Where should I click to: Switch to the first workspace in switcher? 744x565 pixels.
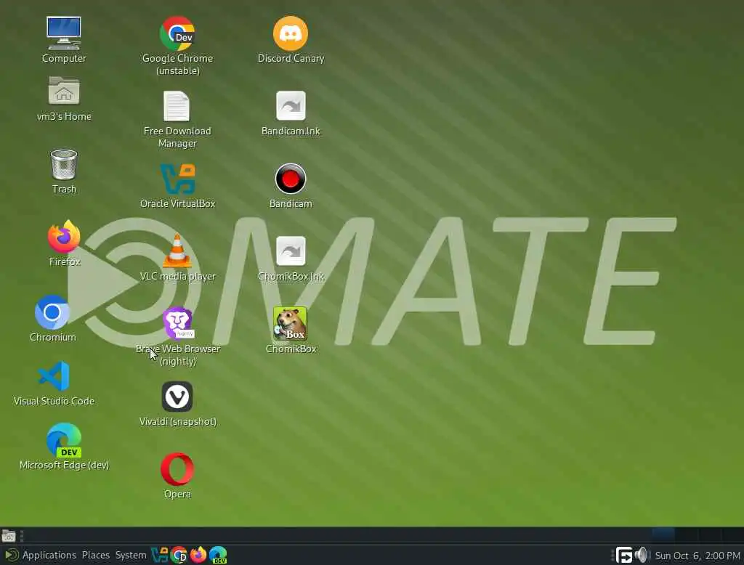(663, 535)
